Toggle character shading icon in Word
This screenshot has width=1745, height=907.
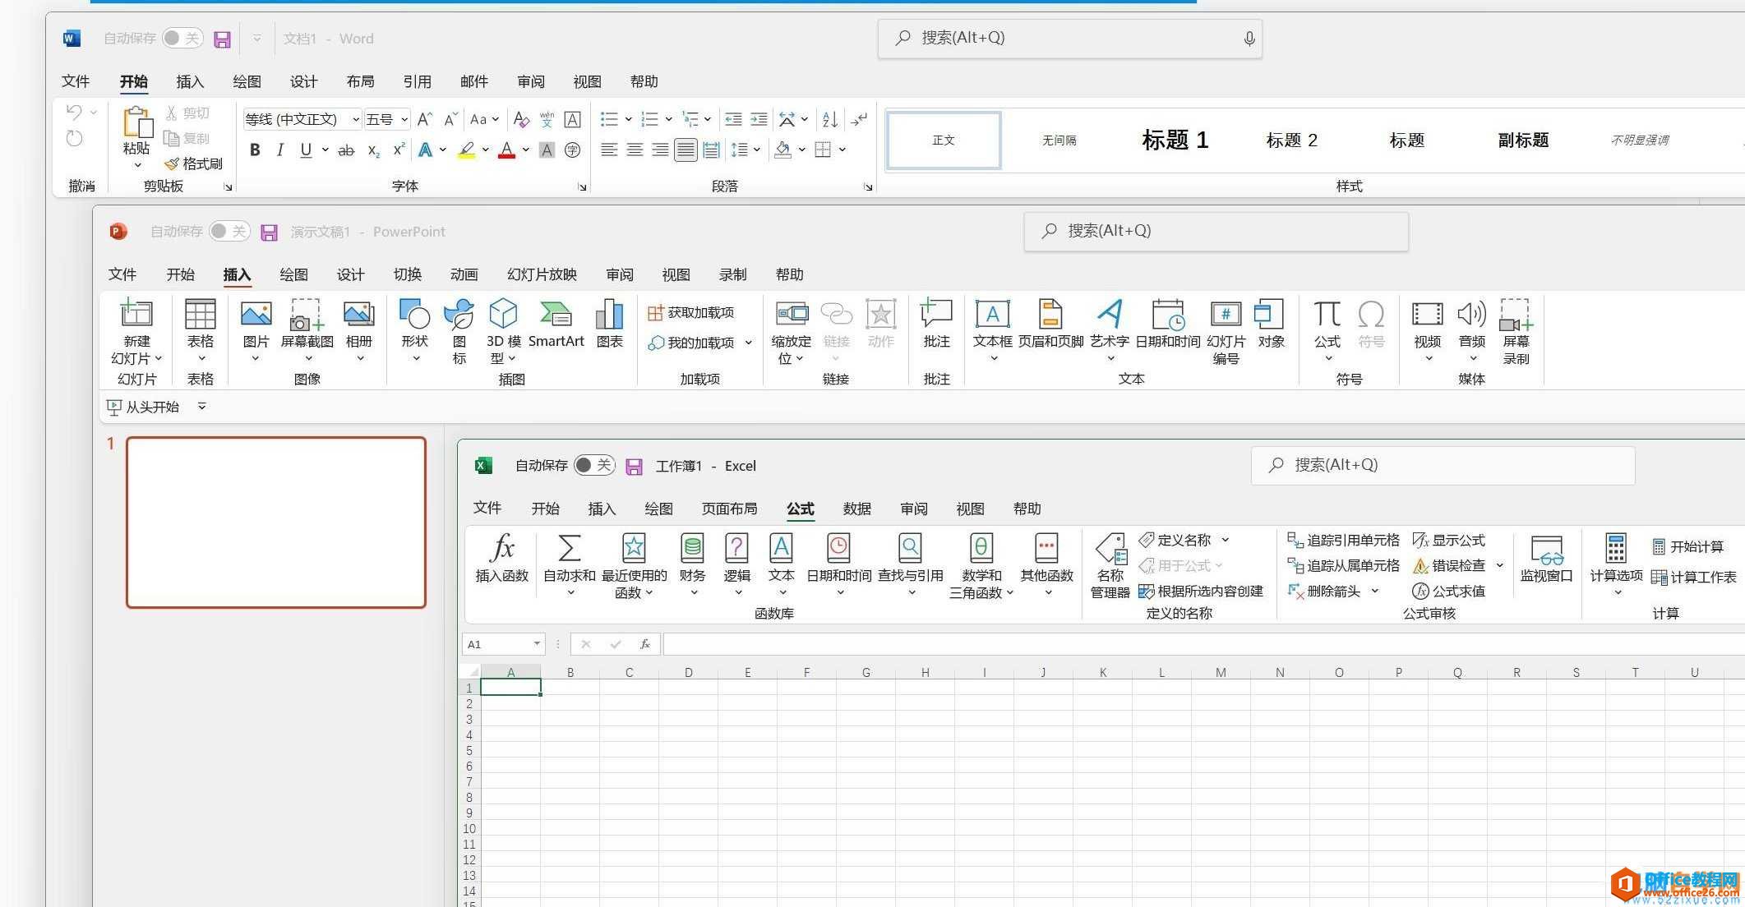[547, 150]
